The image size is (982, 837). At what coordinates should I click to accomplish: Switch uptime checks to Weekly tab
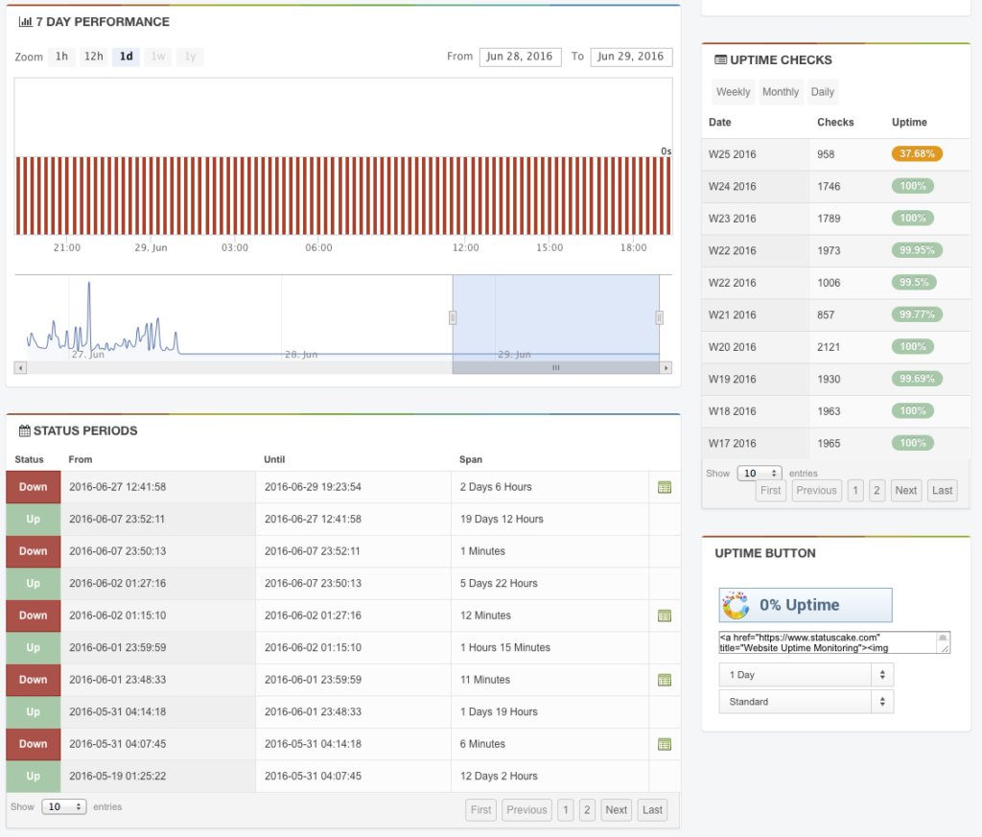point(734,92)
